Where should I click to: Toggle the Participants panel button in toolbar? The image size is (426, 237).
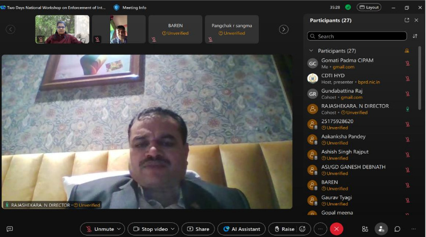click(381, 229)
